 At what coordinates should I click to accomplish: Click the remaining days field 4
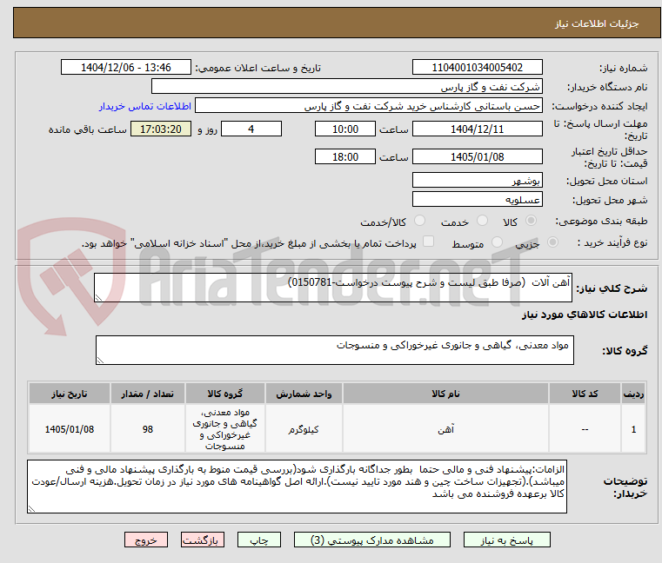(x=251, y=129)
